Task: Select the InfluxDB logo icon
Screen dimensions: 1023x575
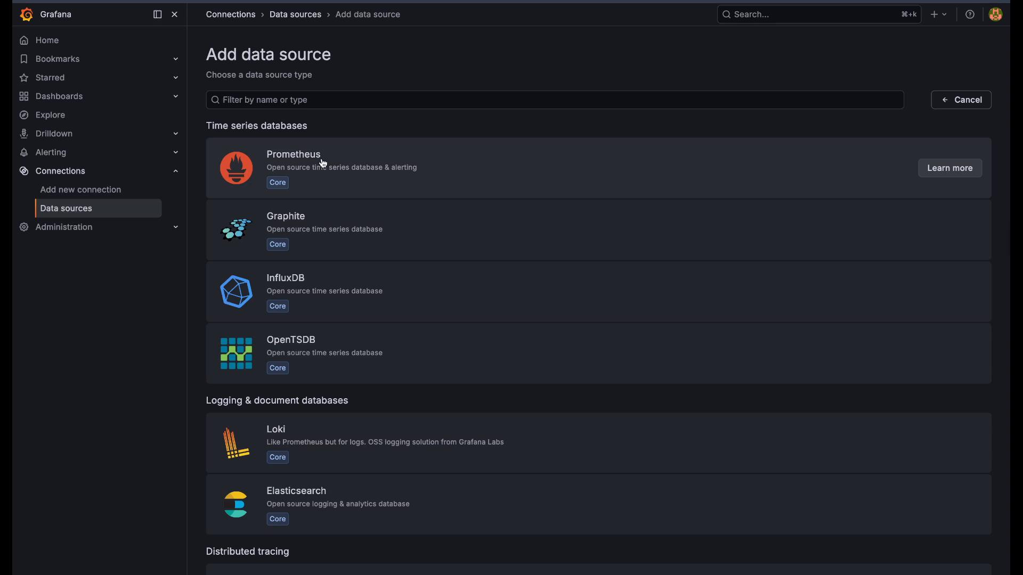Action: click(x=237, y=292)
